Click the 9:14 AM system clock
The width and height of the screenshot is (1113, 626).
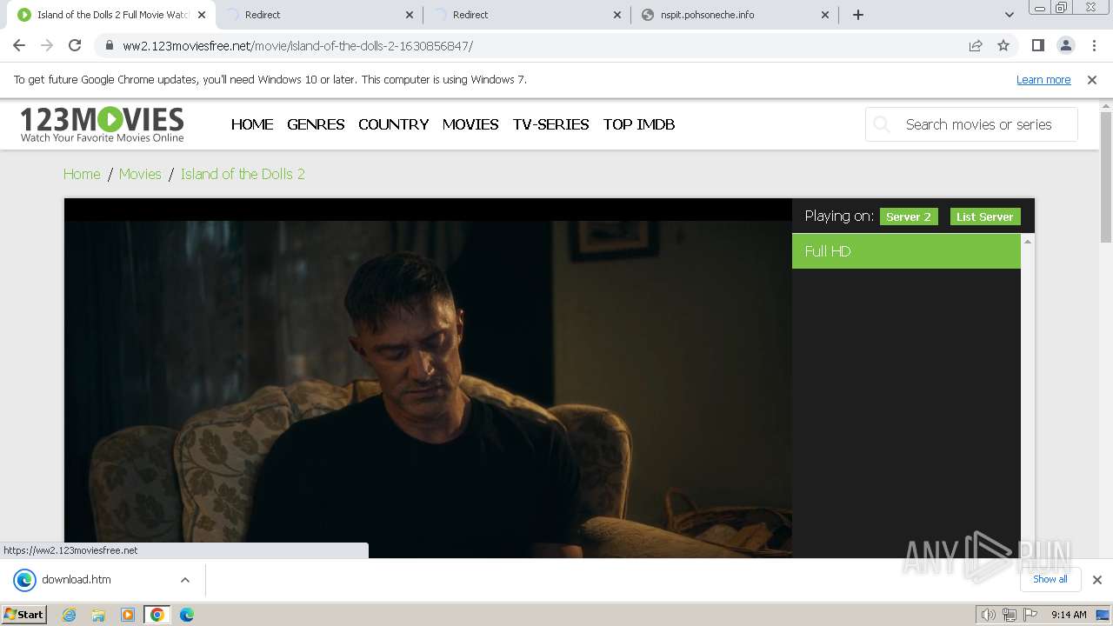pyautogui.click(x=1069, y=615)
